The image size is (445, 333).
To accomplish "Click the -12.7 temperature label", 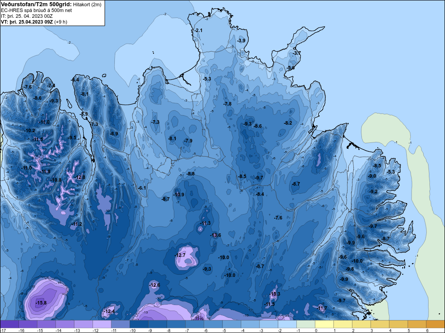I will point(180,255).
